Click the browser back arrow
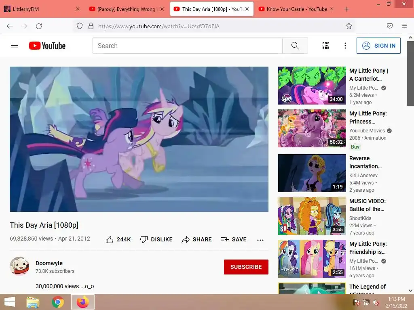The image size is (414, 310). point(10,26)
